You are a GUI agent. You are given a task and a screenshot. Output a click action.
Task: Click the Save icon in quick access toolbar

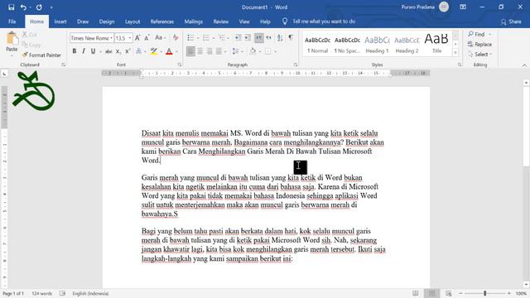coord(11,7)
